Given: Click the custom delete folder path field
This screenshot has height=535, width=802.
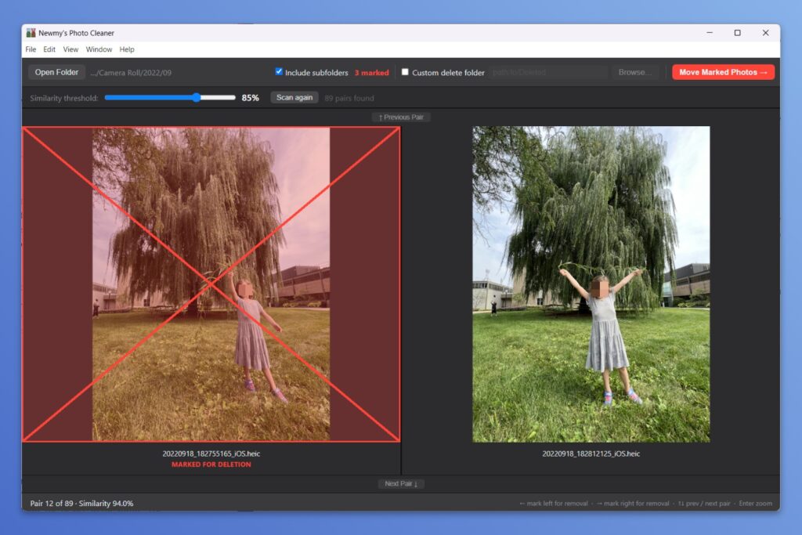Looking at the screenshot, I should (548, 72).
